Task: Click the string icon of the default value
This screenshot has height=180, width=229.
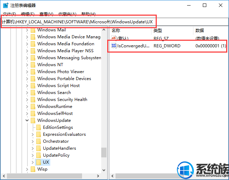Action: pyautogui.click(x=114, y=38)
